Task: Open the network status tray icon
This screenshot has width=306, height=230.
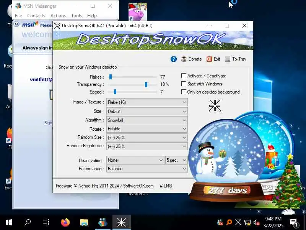Action: [247, 222]
